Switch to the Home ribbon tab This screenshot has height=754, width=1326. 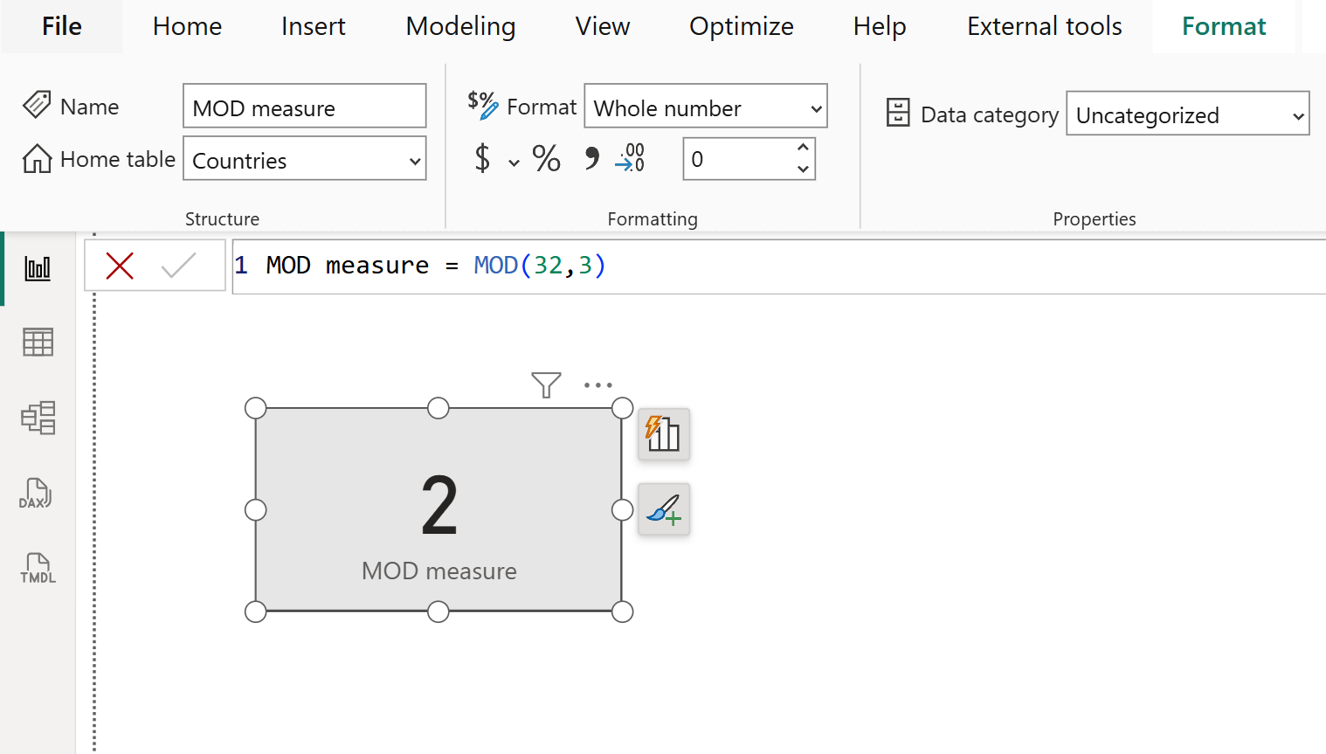point(186,26)
